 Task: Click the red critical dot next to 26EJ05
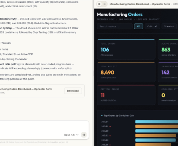[x=110, y=145]
